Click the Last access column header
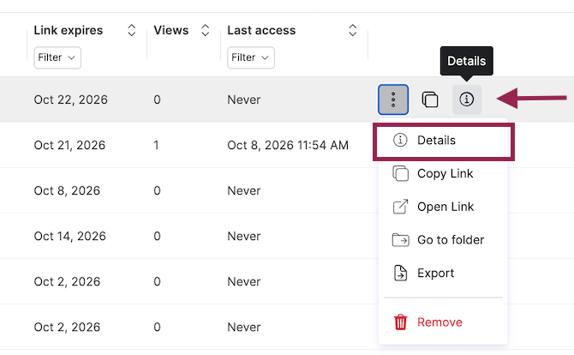 (x=261, y=30)
